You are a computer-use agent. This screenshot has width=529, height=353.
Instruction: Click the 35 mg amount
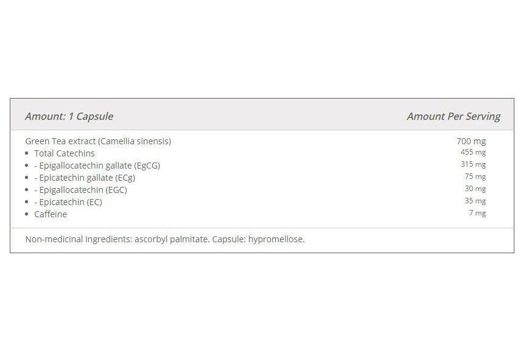(x=475, y=201)
